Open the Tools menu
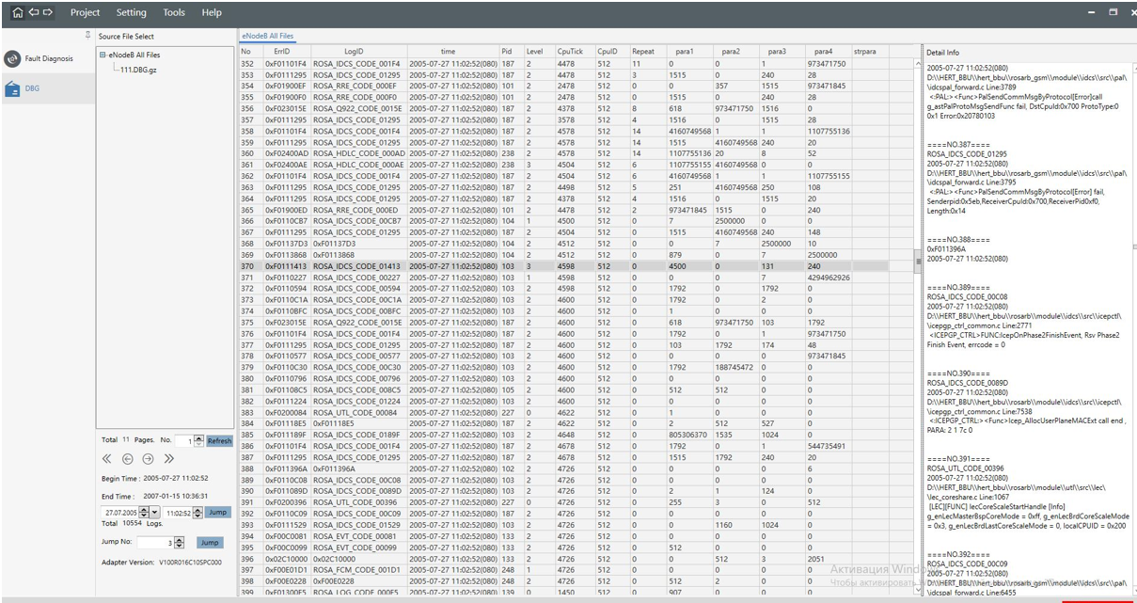The width and height of the screenshot is (1137, 603). tap(174, 12)
